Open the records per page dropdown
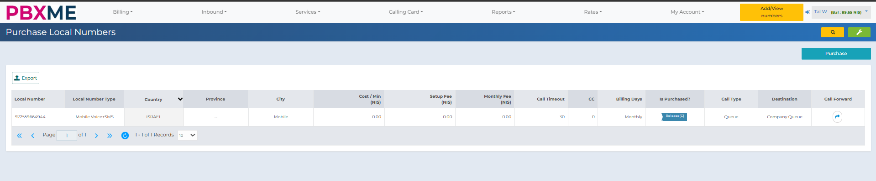 click(x=188, y=135)
